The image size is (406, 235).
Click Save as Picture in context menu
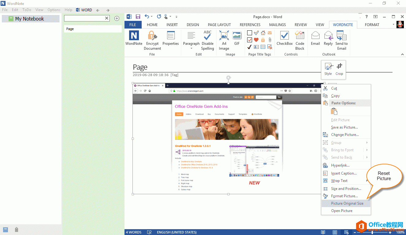(x=344, y=127)
